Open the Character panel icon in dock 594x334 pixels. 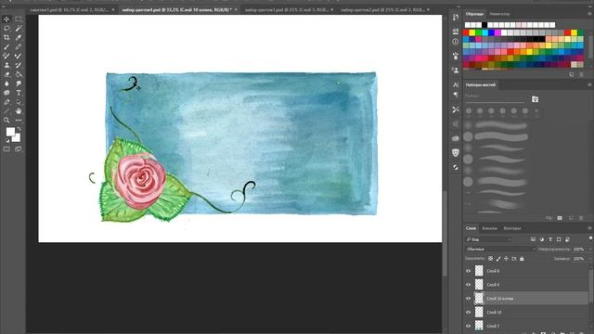point(456,84)
